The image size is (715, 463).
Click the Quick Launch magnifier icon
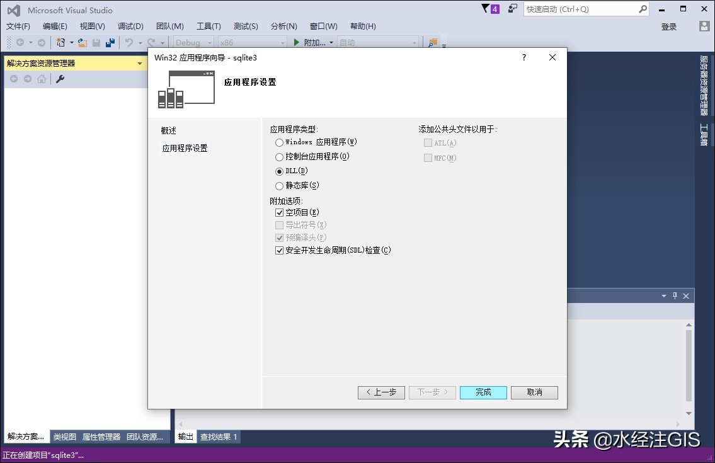coord(643,9)
